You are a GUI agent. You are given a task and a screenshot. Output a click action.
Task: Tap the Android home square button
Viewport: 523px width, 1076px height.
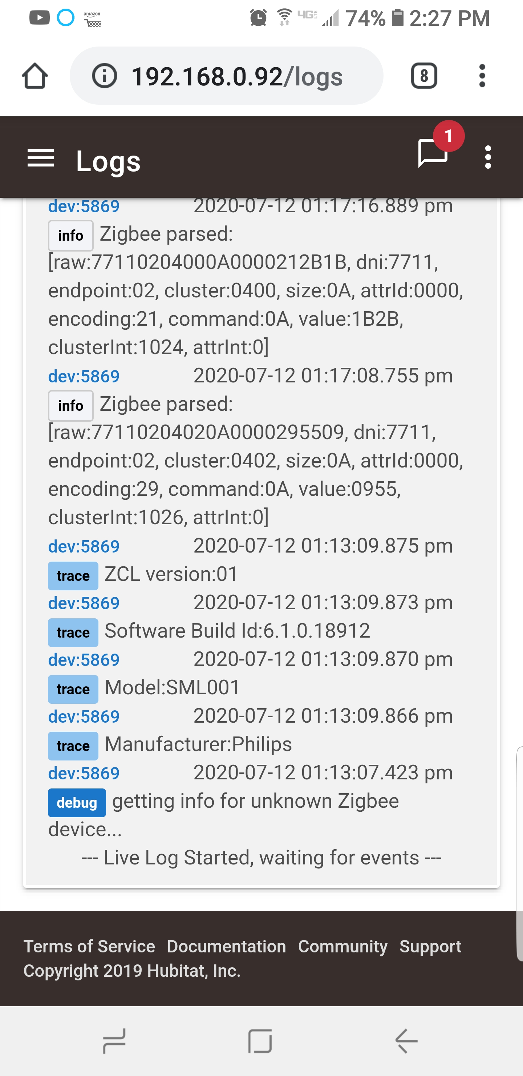coord(260,1041)
